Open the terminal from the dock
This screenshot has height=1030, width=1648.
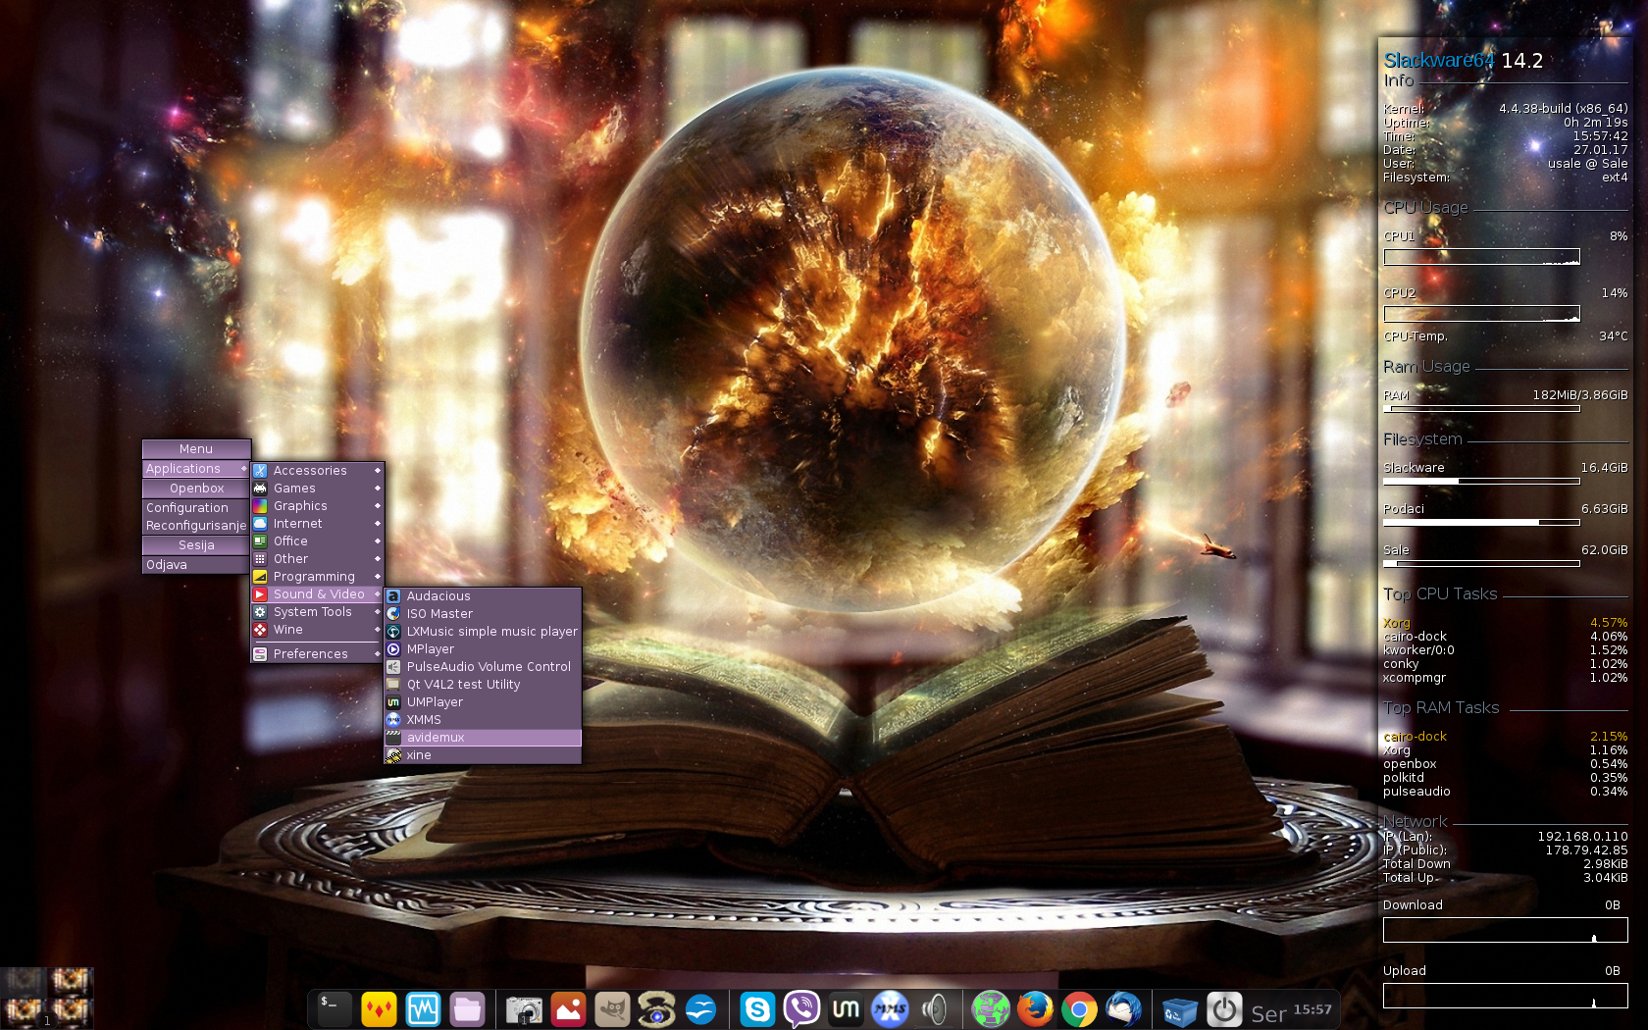(334, 1008)
